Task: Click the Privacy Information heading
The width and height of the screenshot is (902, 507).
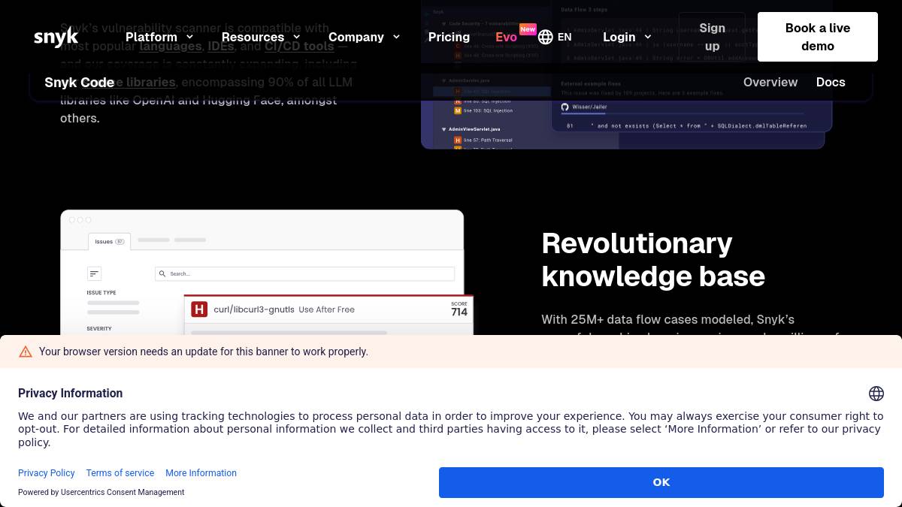Action: (70, 393)
